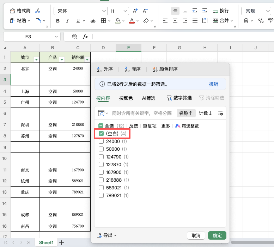Click the zoom magnifier icon in formula bar
The width and height of the screenshot is (274, 247).
pos(75,37)
